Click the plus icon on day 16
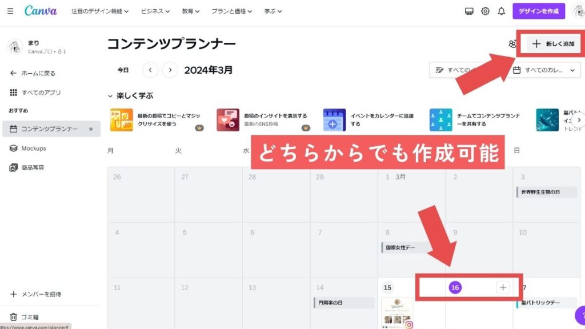The width and height of the screenshot is (585, 329). click(503, 288)
